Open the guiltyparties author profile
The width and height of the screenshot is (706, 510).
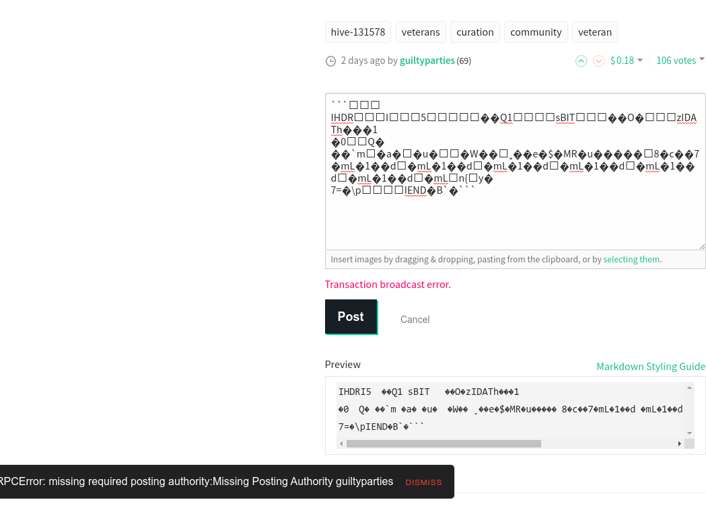click(x=427, y=61)
